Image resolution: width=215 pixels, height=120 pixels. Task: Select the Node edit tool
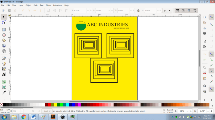4,22
